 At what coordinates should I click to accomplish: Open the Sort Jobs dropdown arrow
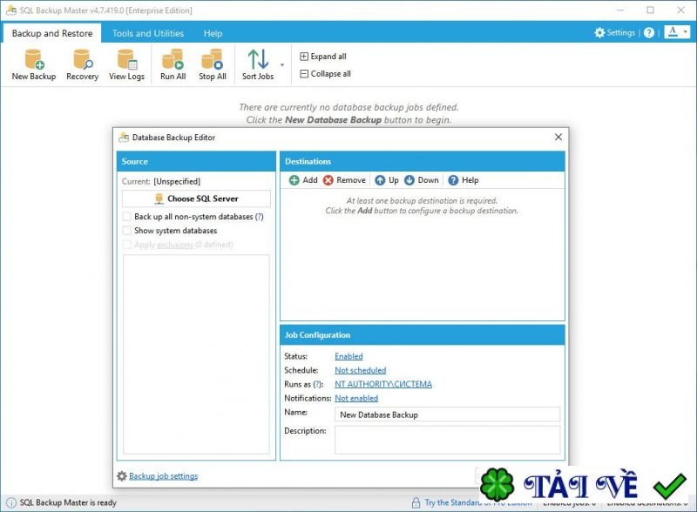tap(281, 65)
